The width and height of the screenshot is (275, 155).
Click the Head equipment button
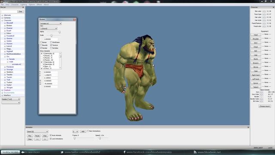pyautogui.click(x=256, y=35)
